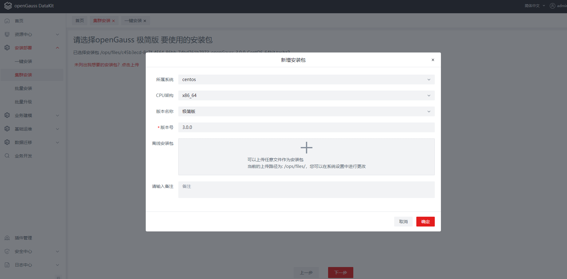The width and height of the screenshot is (567, 279).
Task: Click the plus icon to upload package
Action: (306, 148)
